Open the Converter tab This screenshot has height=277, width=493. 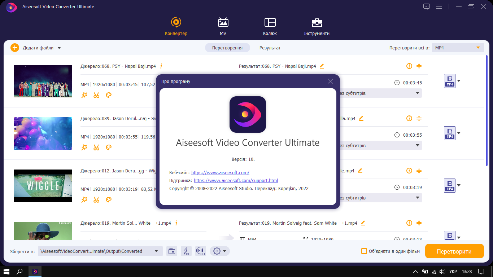[x=176, y=26]
